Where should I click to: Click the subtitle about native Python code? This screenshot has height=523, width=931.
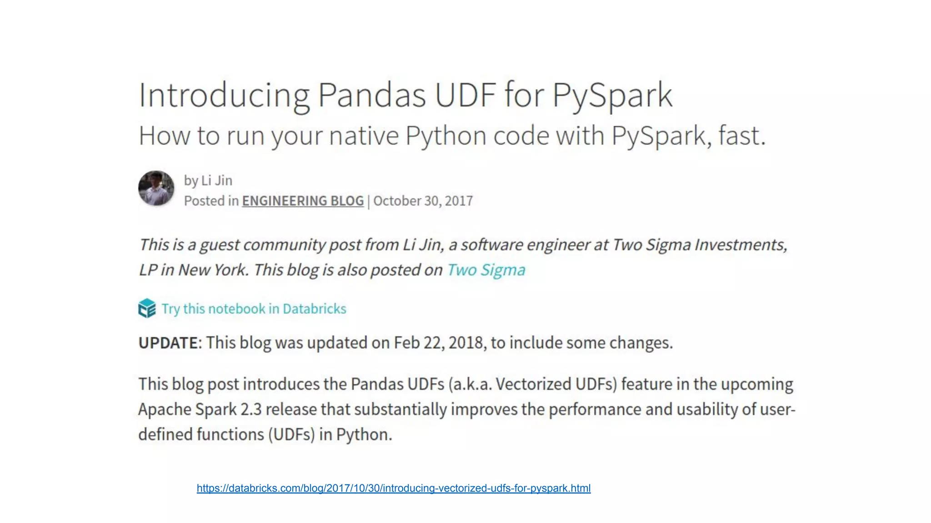[x=452, y=136]
